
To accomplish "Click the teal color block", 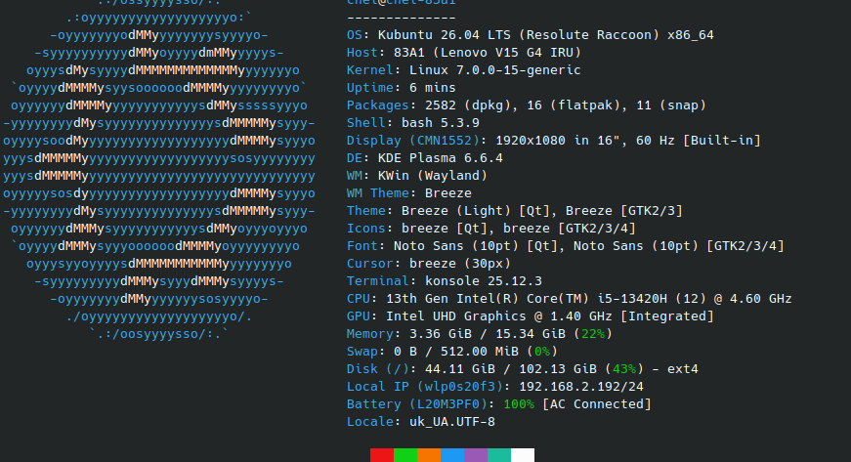I will (498, 455).
